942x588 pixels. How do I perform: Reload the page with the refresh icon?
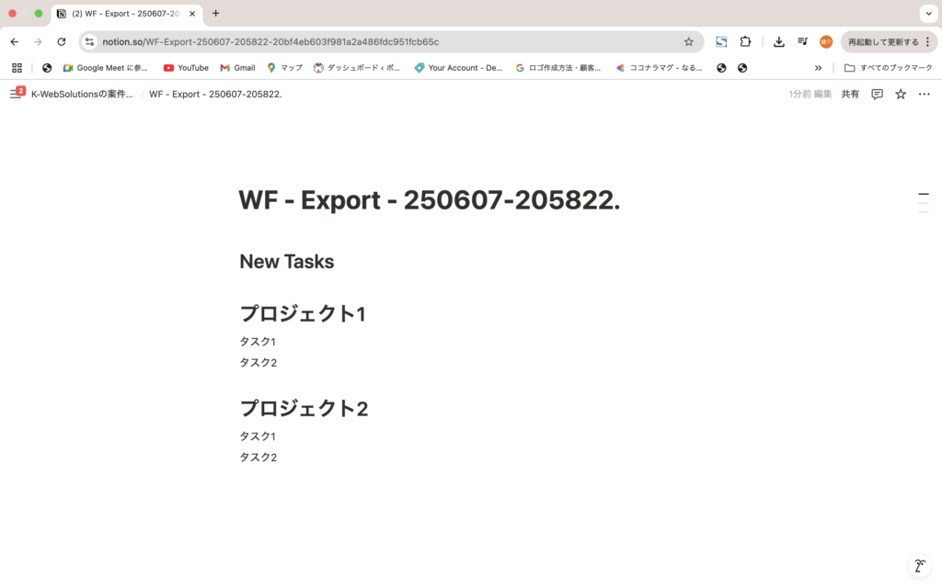click(x=62, y=41)
